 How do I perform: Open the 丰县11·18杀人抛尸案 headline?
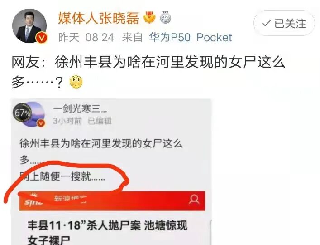[x=107, y=232]
